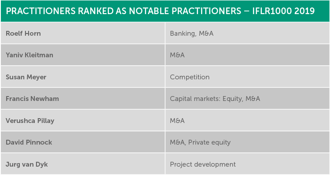Click the word PRACTITIONERS at header start

(40, 11)
